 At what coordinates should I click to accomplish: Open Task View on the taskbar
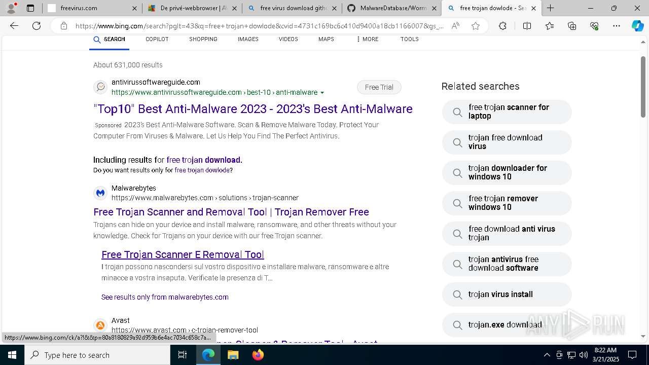click(183, 355)
